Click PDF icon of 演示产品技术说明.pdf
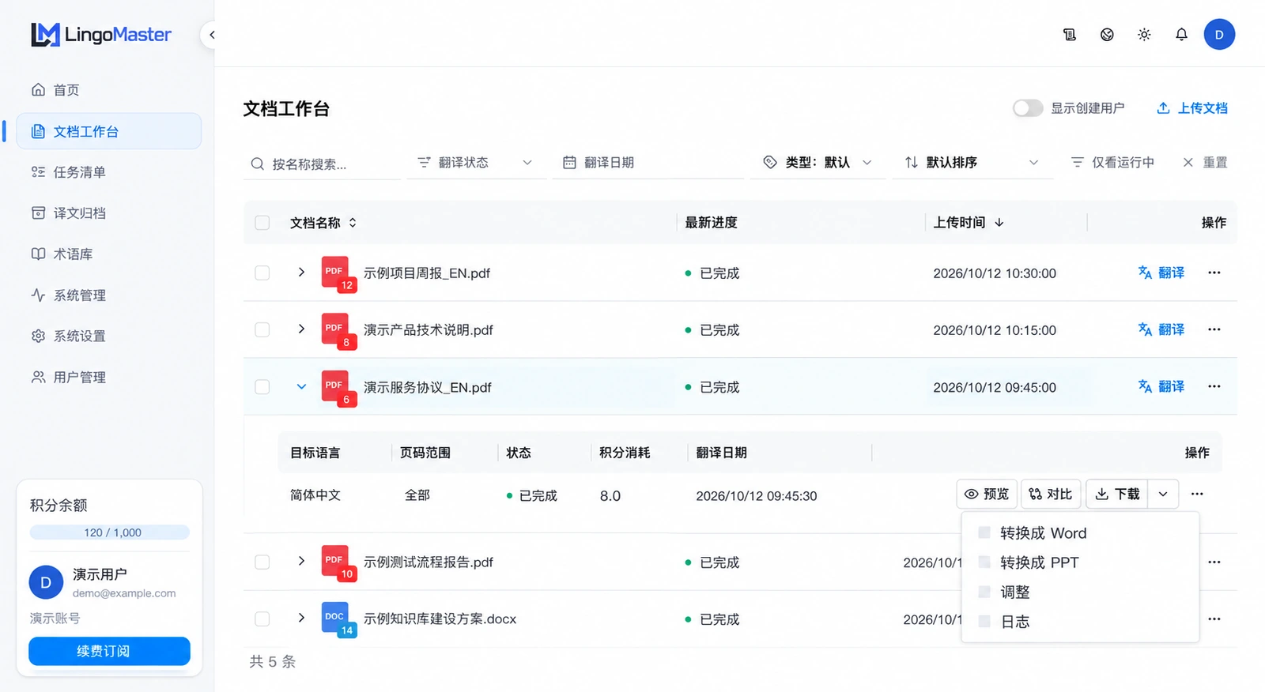The width and height of the screenshot is (1265, 692). coord(338,330)
